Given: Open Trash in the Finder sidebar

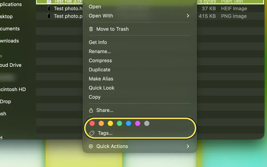Looking at the screenshot, I should tap(3, 114).
